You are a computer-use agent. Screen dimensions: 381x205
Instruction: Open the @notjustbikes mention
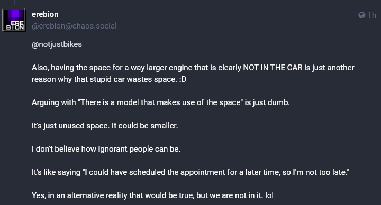click(57, 44)
